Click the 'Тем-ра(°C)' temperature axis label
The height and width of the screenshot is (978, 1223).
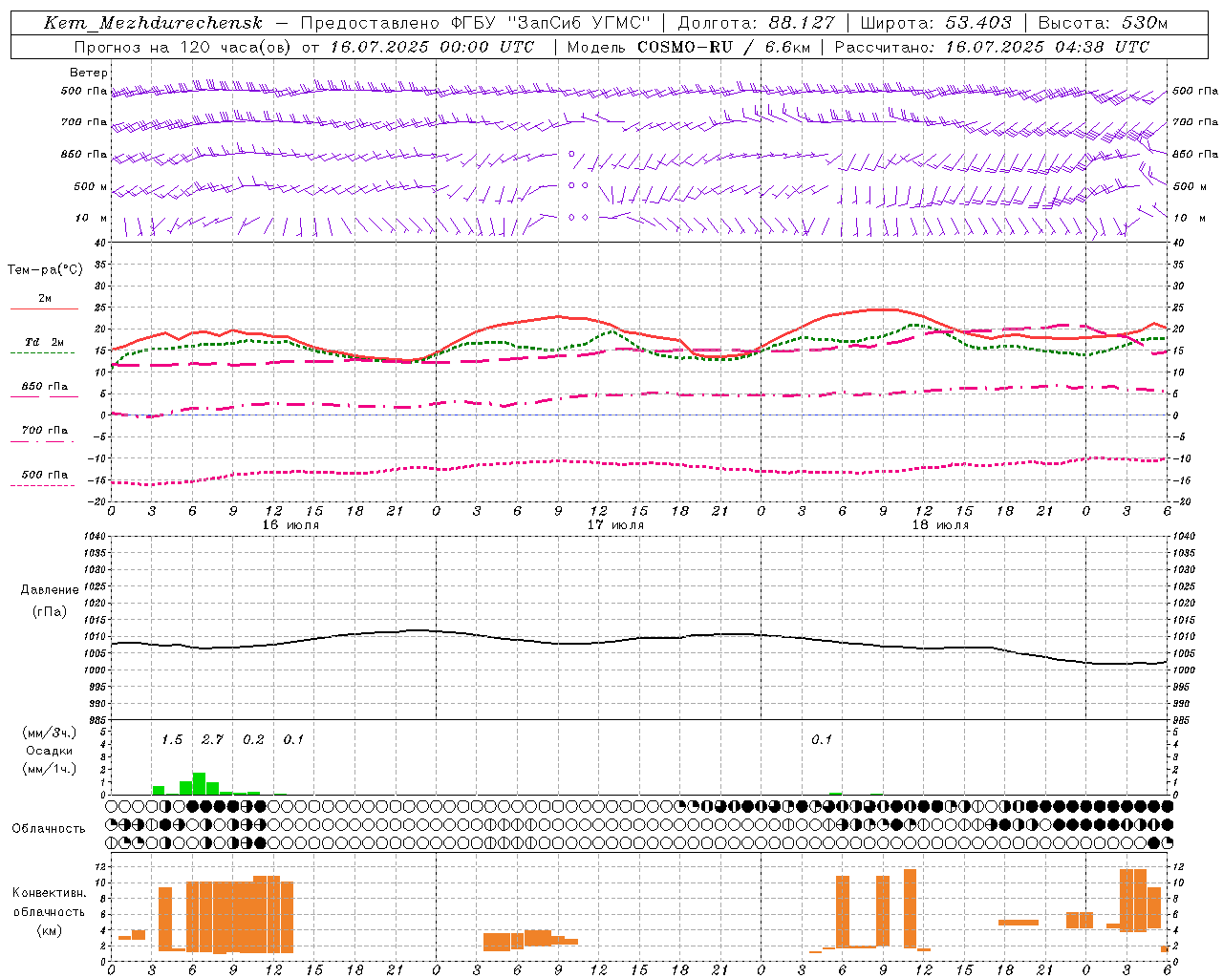click(45, 270)
